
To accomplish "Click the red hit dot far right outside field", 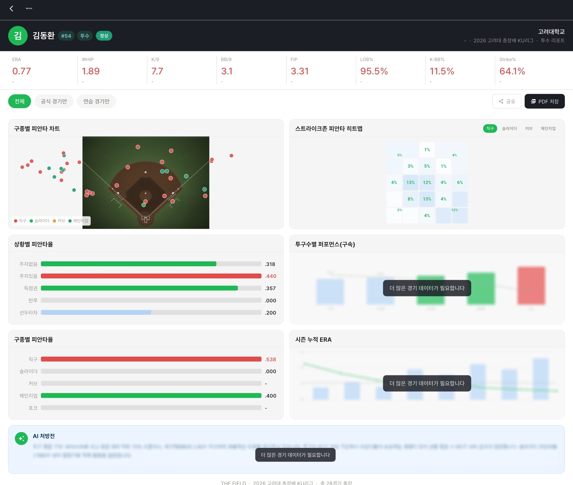I will 231,156.
